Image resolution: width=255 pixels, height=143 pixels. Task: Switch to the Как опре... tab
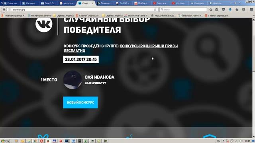(29, 3)
